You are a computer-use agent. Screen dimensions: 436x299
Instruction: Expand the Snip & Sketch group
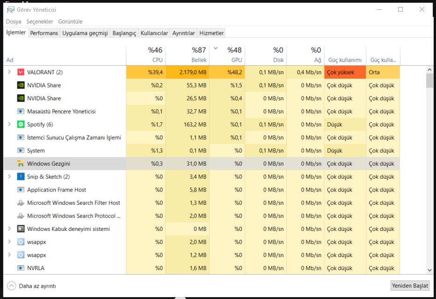[9, 177]
